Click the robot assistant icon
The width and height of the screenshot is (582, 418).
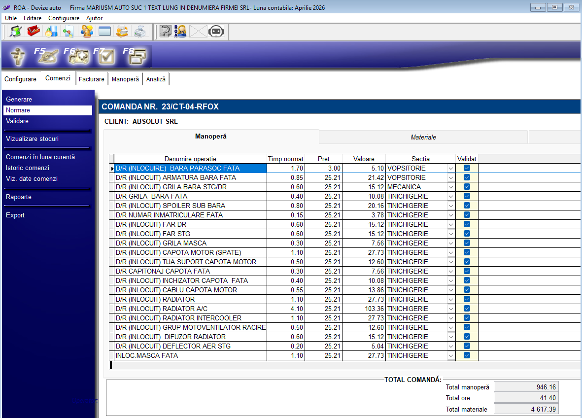[216, 32]
